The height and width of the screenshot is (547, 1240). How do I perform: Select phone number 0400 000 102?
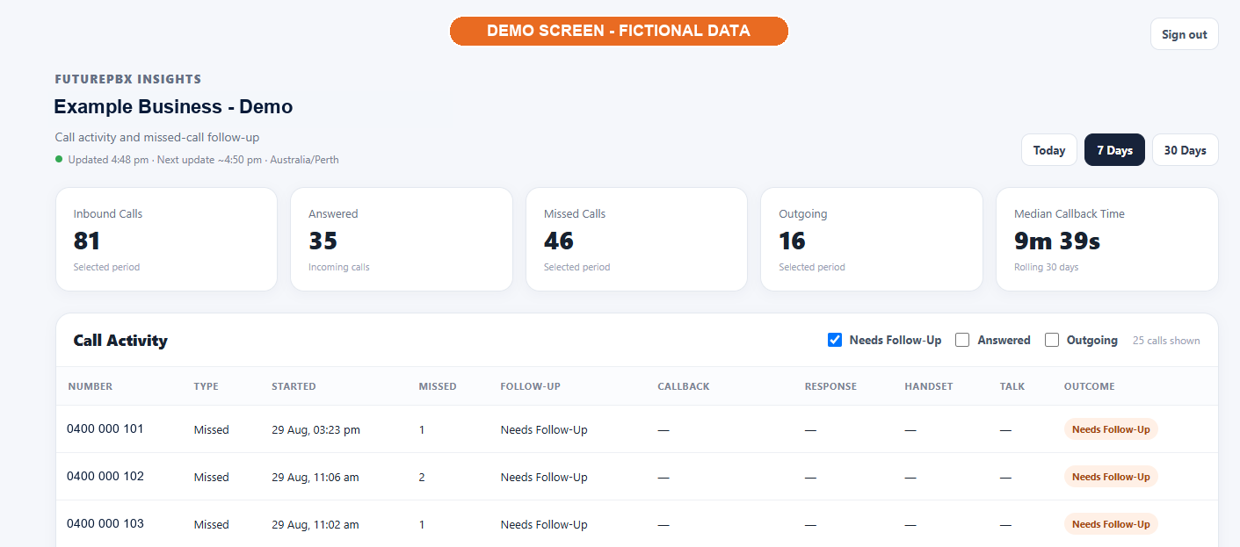point(105,476)
